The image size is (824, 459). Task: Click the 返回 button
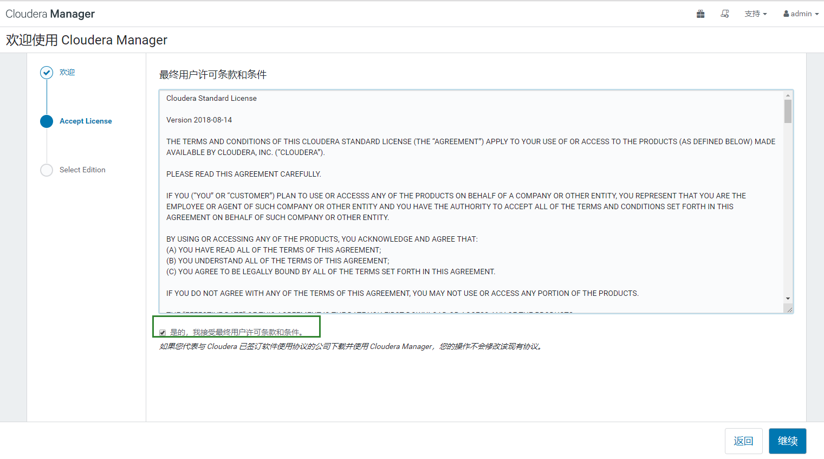click(744, 441)
